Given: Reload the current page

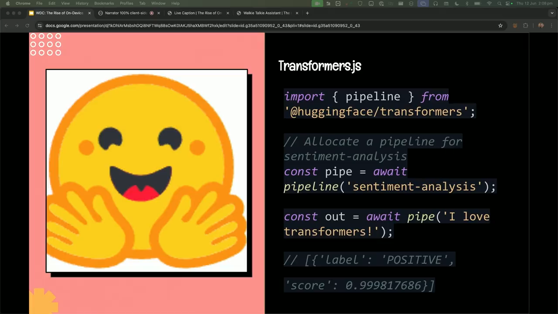Looking at the screenshot, I should coord(27,26).
